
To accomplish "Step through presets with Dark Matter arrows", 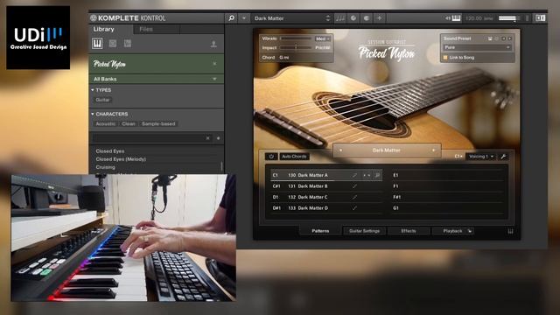I will pyautogui.click(x=328, y=17).
